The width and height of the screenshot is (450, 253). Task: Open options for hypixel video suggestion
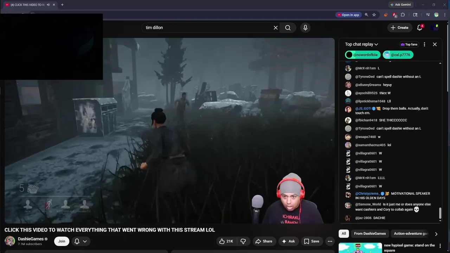point(440,246)
